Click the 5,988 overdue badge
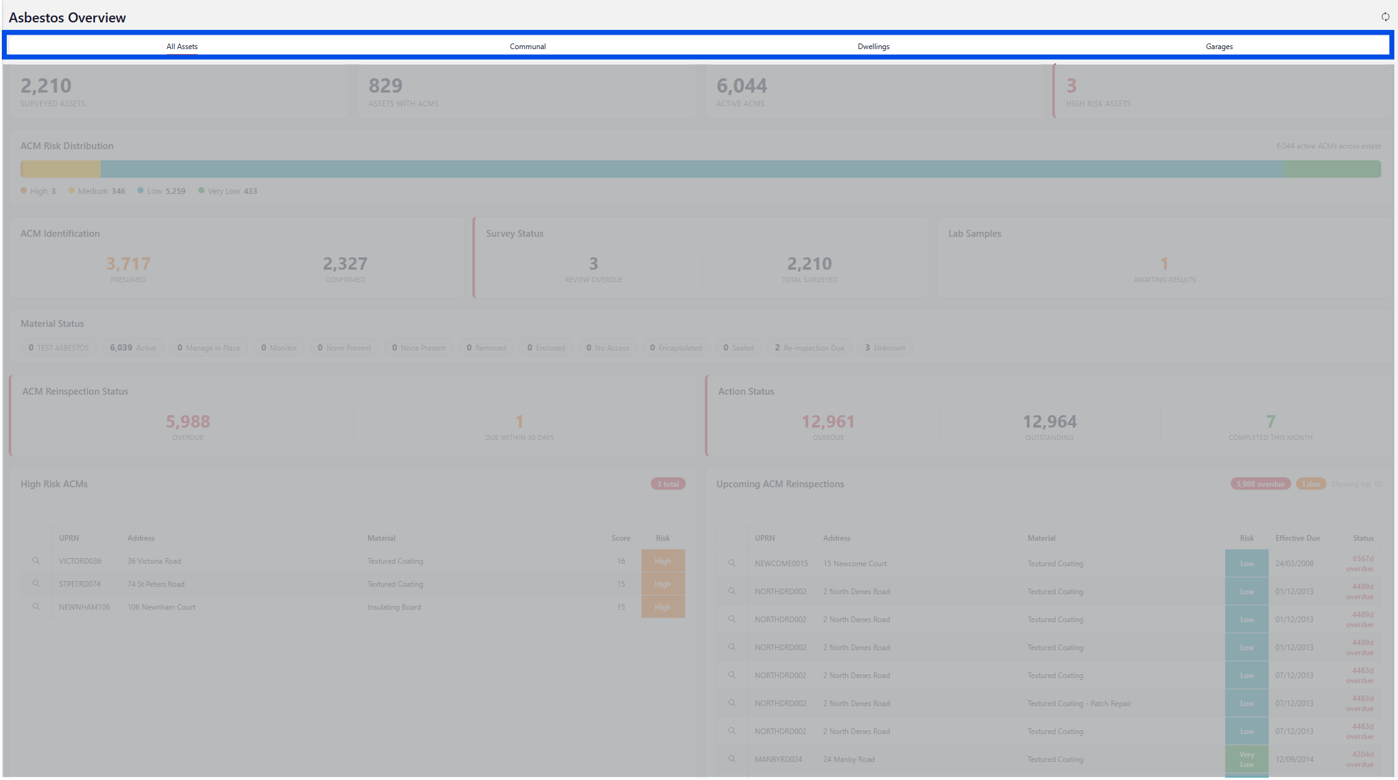Screen dimensions: 1398x780 click(x=1260, y=484)
